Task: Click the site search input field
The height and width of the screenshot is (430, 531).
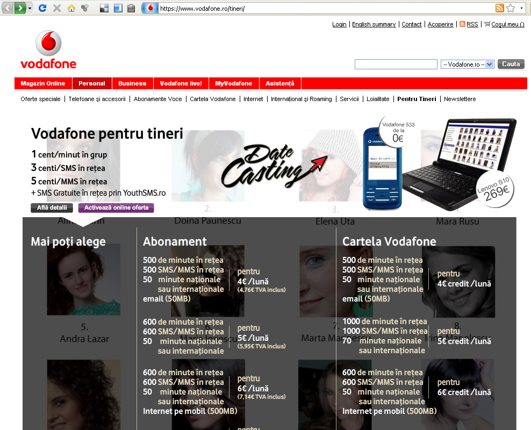Action: point(396,64)
